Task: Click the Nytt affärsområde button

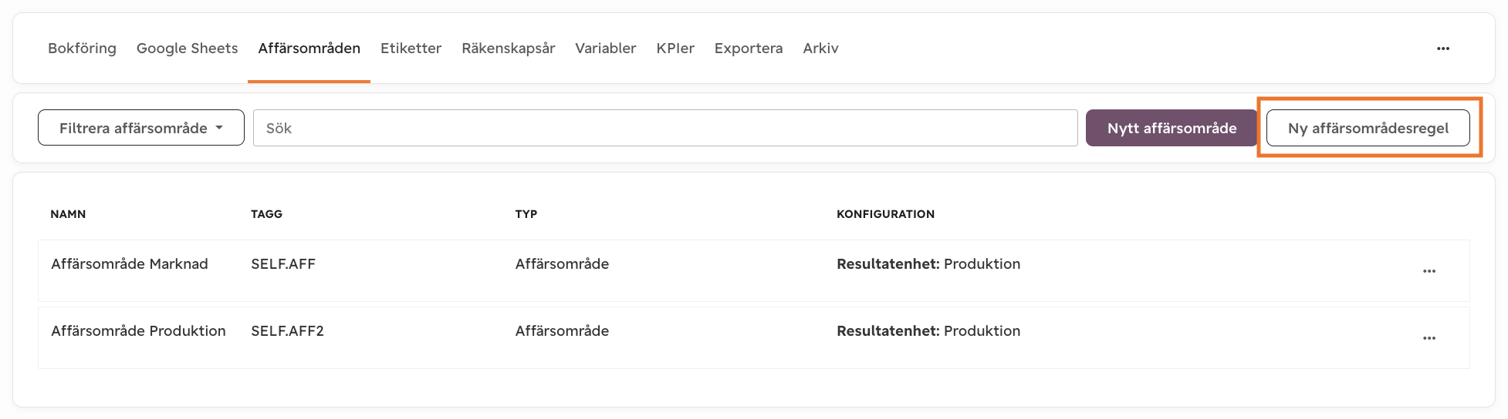Action: (x=1172, y=128)
